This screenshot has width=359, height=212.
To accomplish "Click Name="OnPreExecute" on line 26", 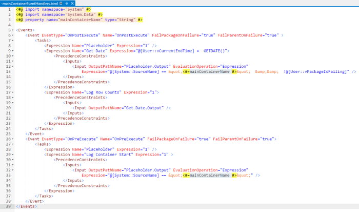I will pos(123,139).
